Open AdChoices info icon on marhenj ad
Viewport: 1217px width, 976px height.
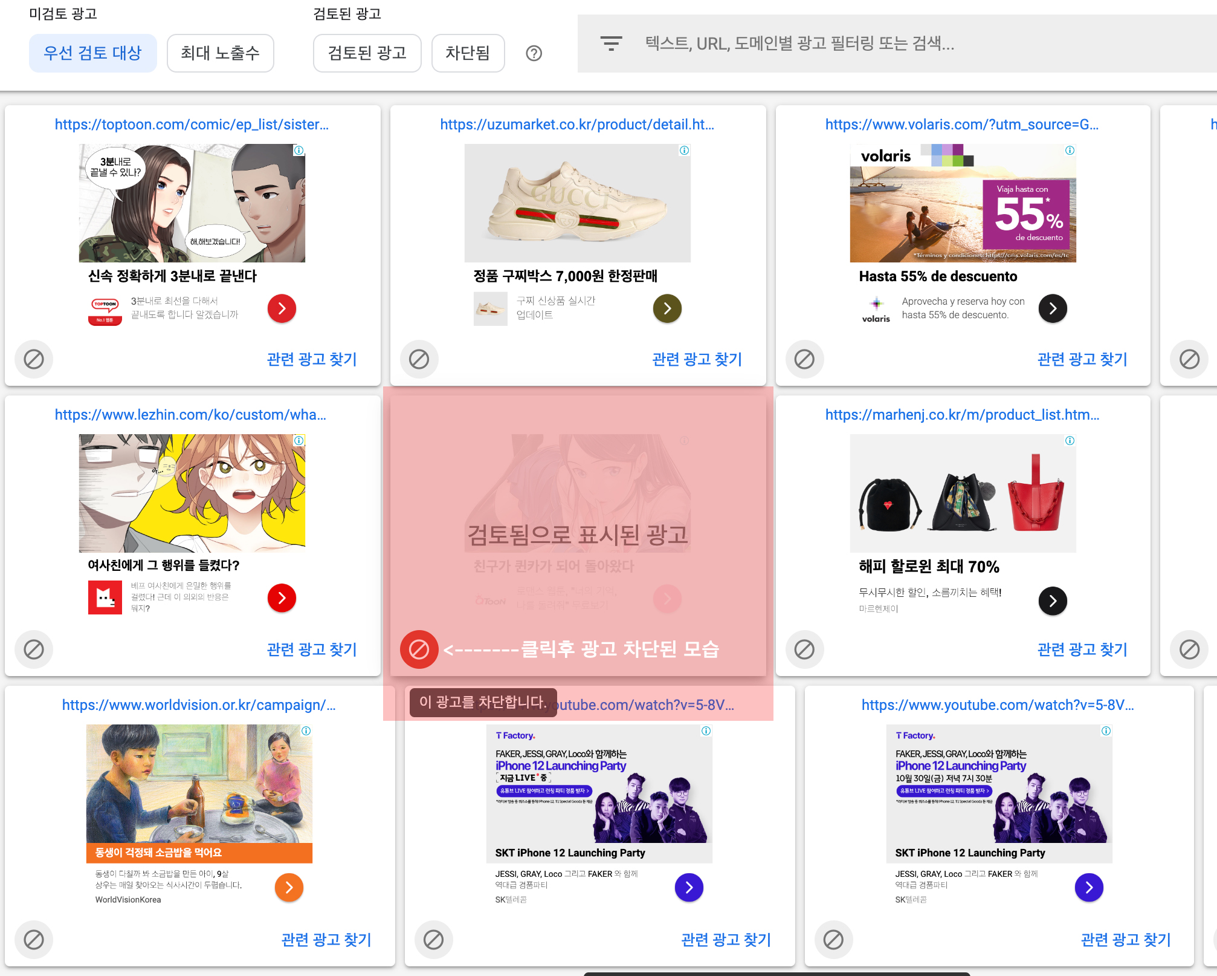pyautogui.click(x=1070, y=440)
